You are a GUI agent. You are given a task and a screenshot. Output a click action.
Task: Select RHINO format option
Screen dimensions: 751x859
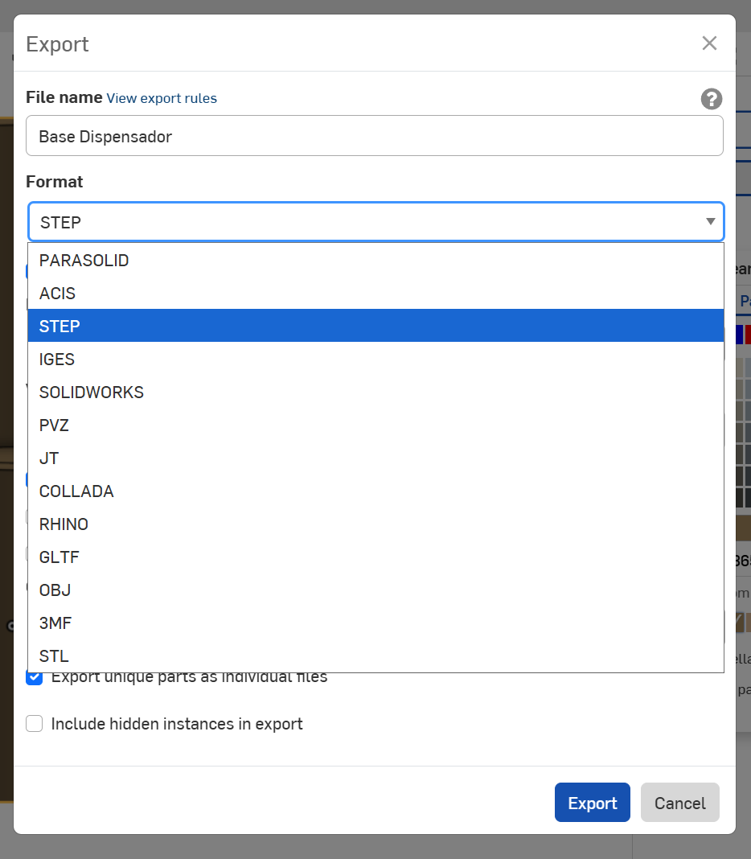64,524
